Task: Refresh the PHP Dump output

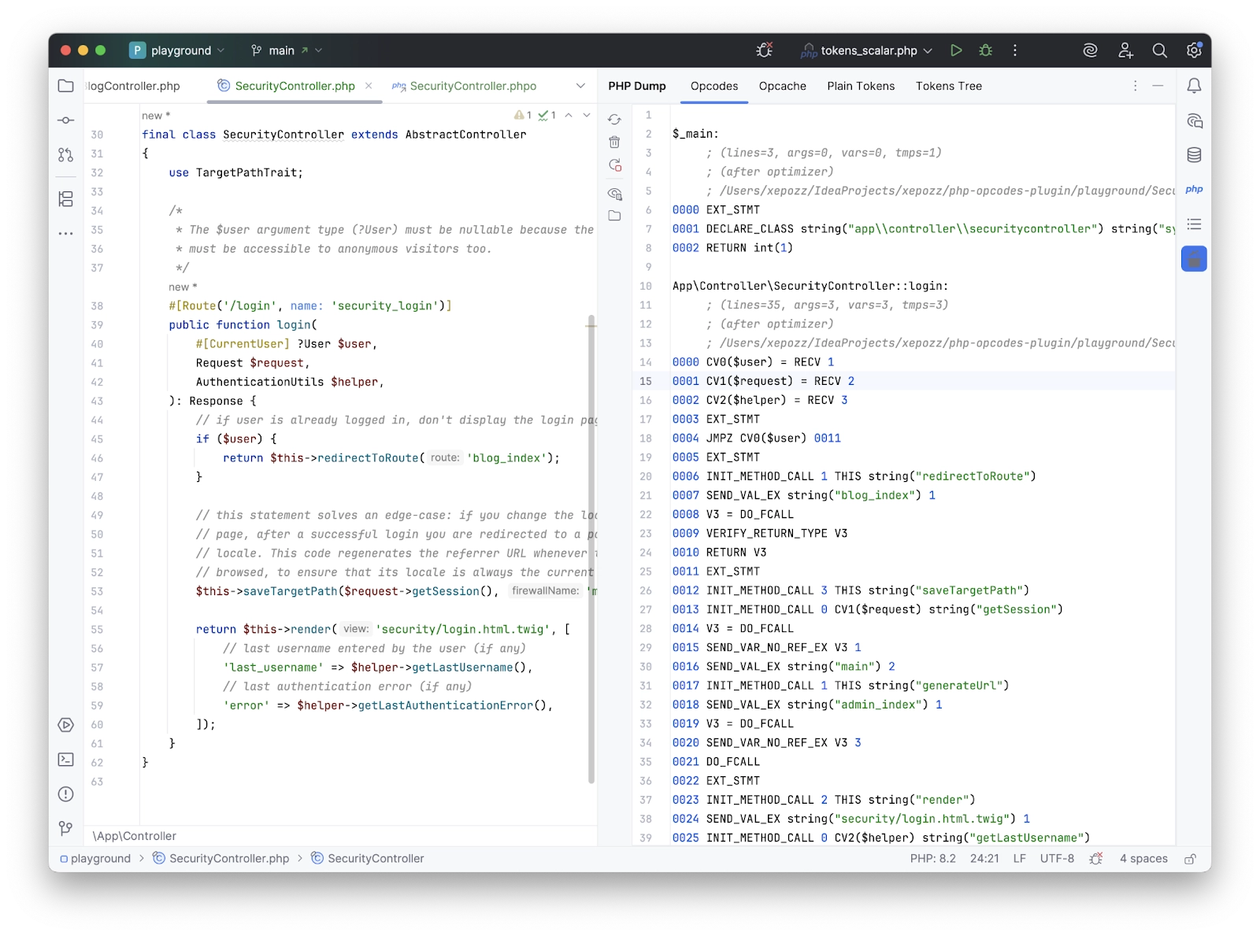Action: pos(615,119)
